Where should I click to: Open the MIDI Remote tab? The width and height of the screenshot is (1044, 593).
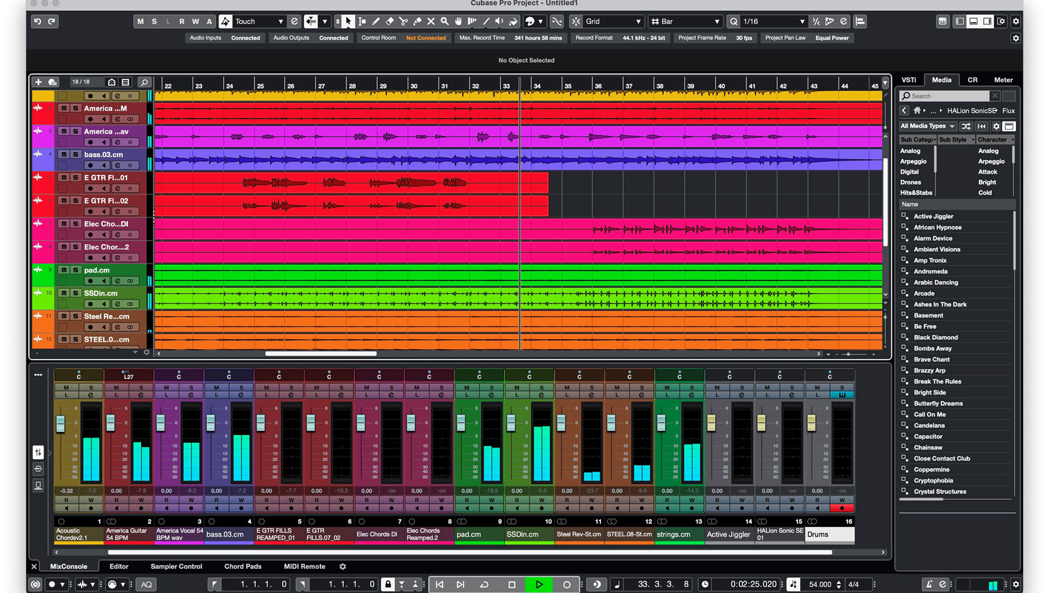(304, 566)
